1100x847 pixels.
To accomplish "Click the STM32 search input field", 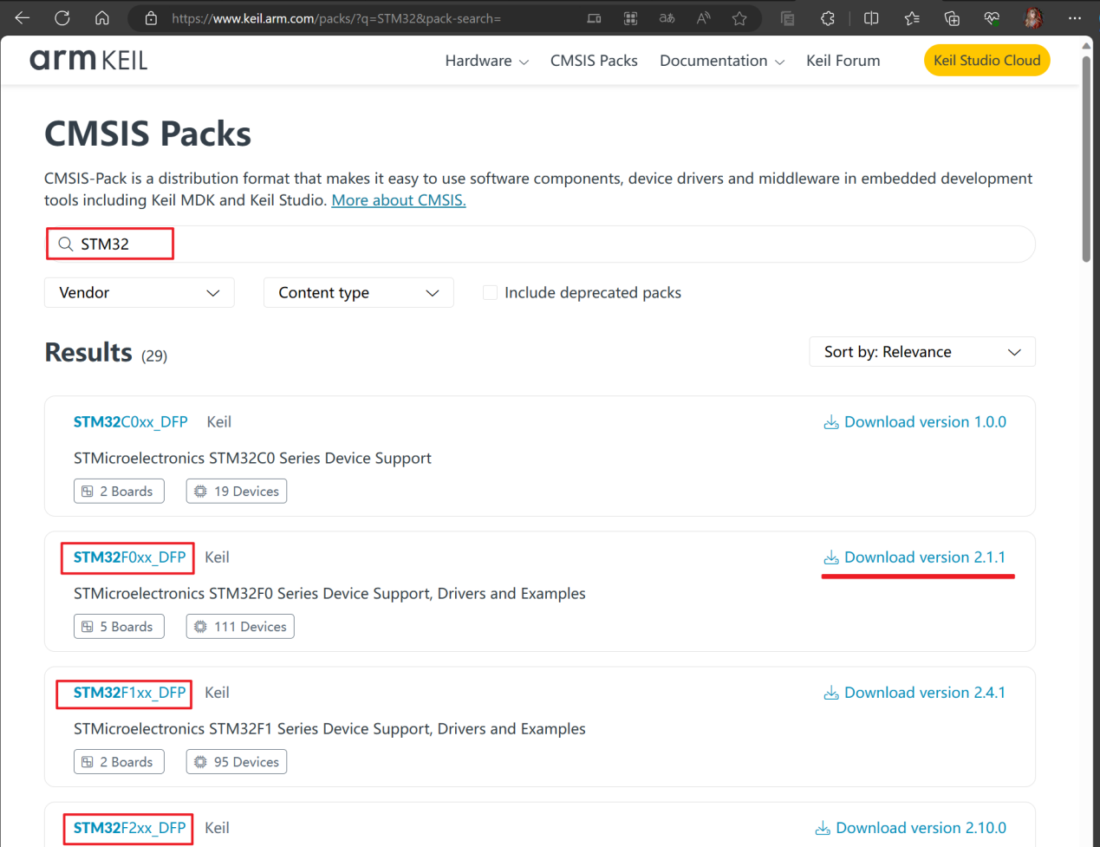I will pyautogui.click(x=539, y=244).
